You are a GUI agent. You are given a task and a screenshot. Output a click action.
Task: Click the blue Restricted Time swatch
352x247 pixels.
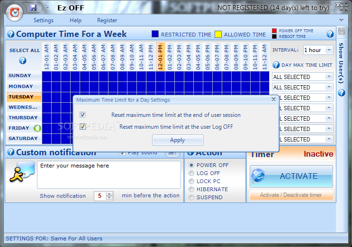click(155, 34)
